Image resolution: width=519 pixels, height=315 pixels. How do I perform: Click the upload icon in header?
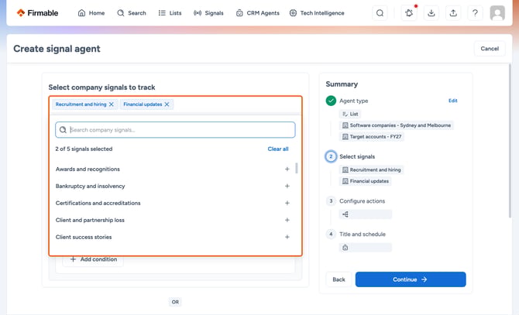[453, 13]
